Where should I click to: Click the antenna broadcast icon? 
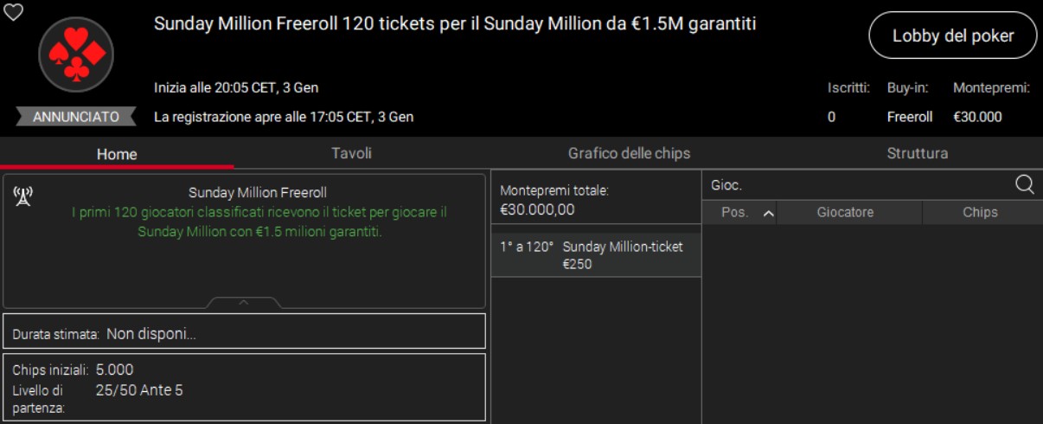coord(23,196)
